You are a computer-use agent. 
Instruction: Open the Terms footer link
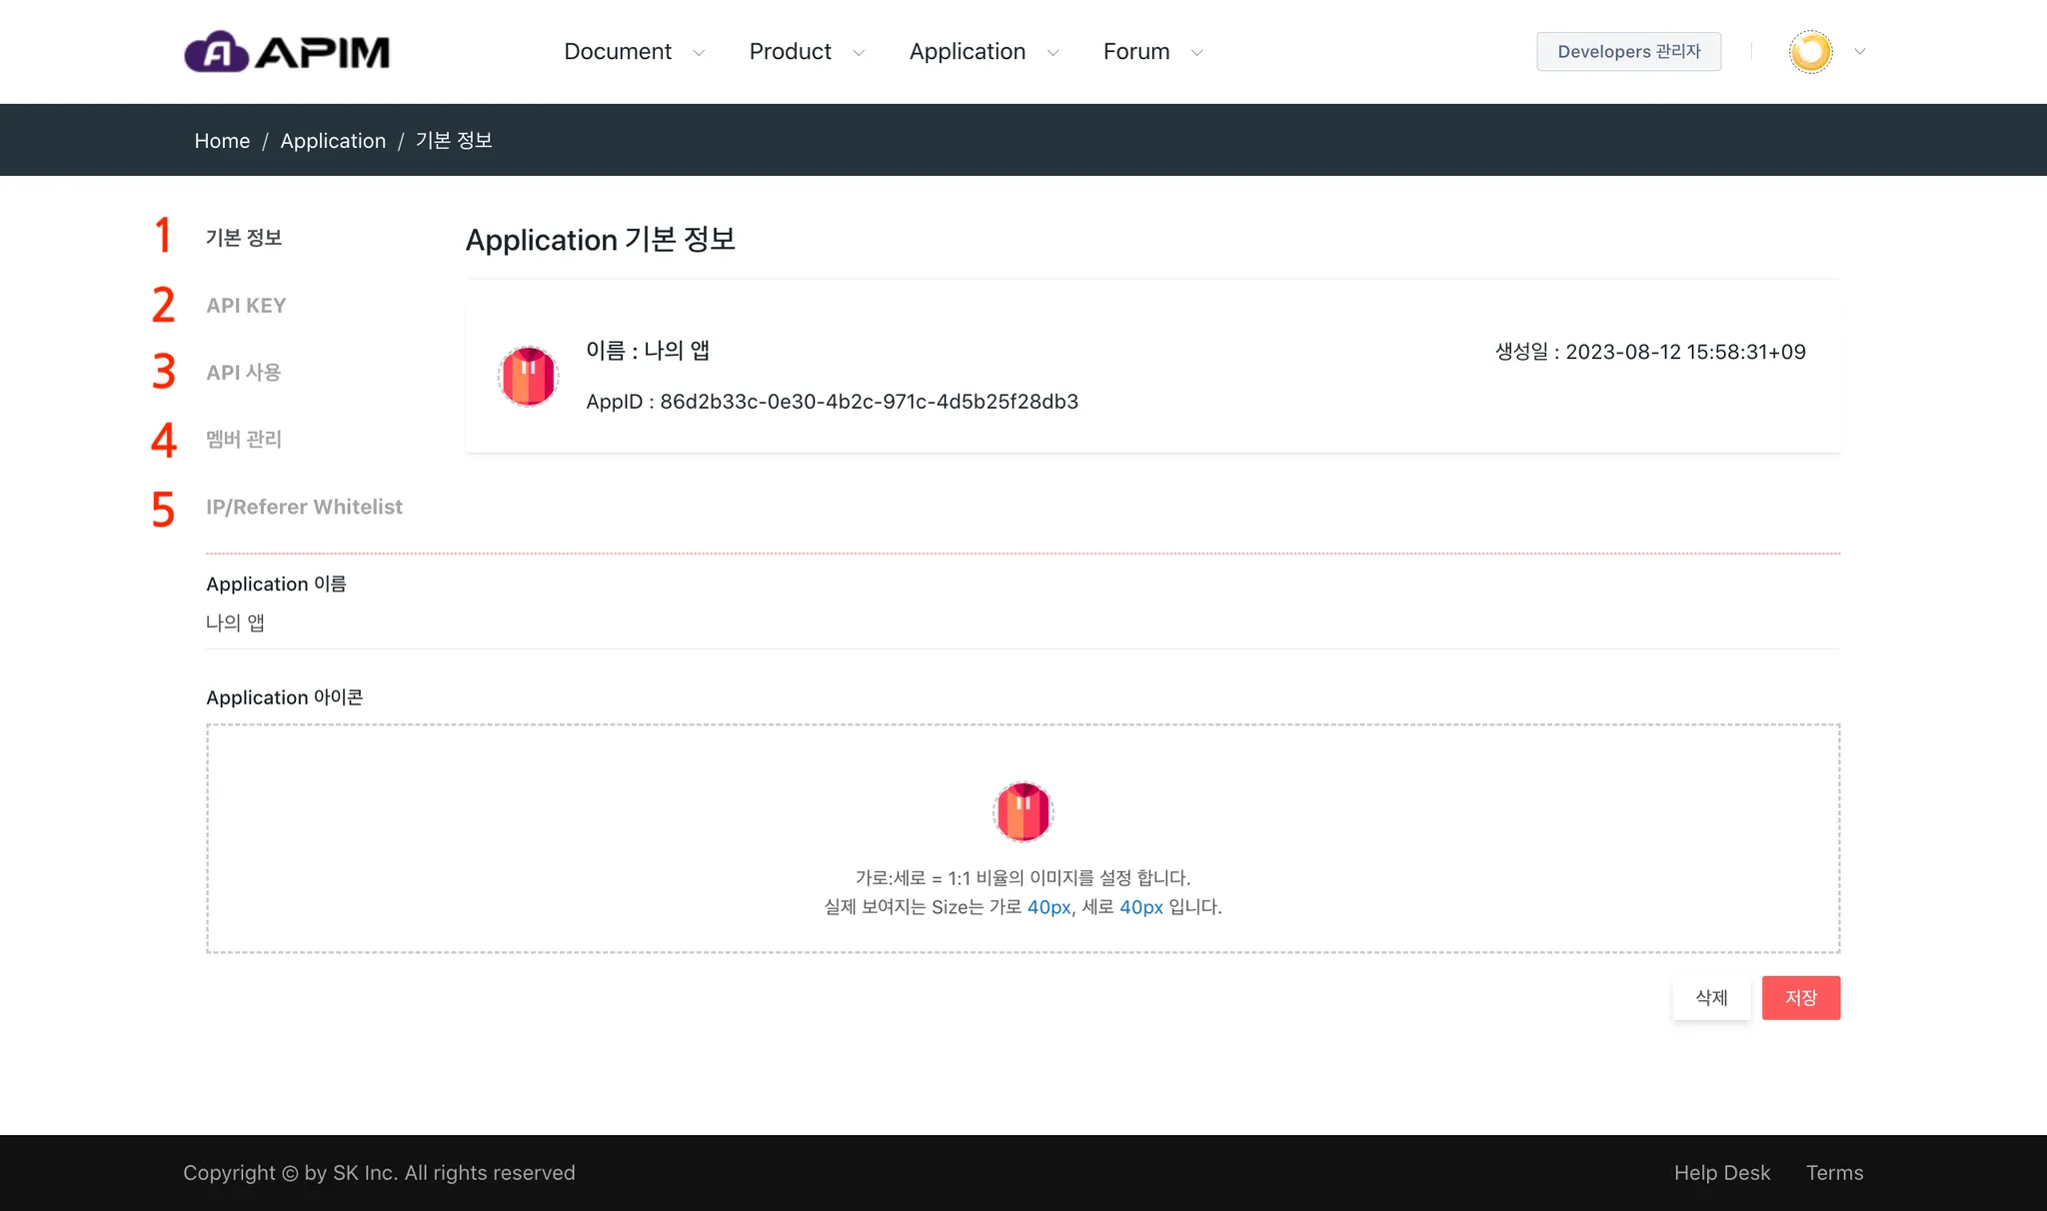(1834, 1173)
